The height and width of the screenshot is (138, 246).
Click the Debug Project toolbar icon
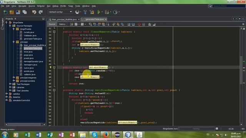(107, 12)
